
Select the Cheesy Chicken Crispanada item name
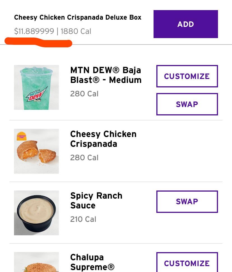click(x=103, y=139)
